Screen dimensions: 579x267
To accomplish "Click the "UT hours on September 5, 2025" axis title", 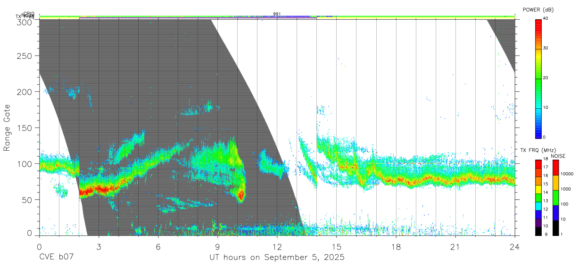I will [x=277, y=258].
